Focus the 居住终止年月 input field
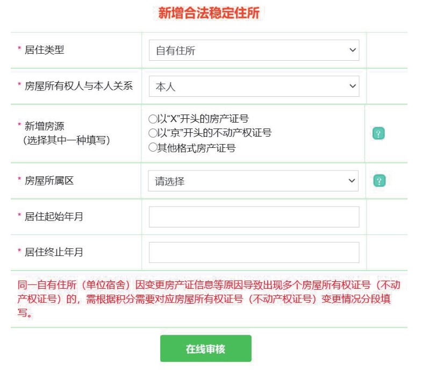The width and height of the screenshot is (422, 371). click(254, 252)
